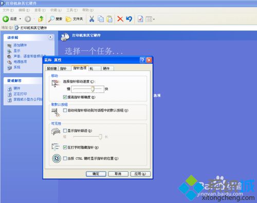Select the 指针选项 tab
The width and height of the screenshot is (257, 203).
click(x=80, y=68)
